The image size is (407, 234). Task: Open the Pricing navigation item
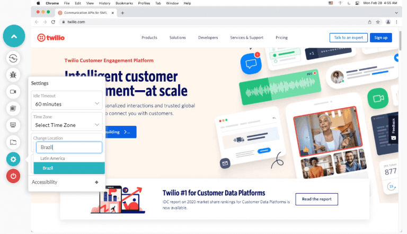[x=281, y=38]
